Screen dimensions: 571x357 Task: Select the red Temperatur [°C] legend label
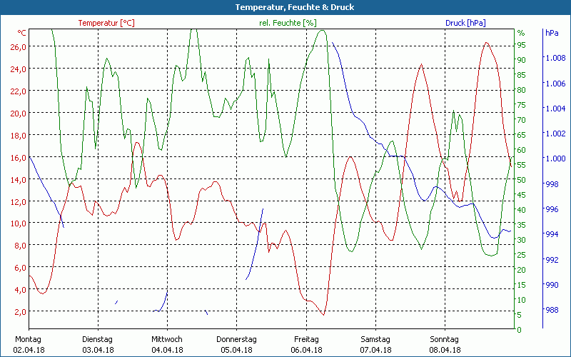tap(106, 23)
